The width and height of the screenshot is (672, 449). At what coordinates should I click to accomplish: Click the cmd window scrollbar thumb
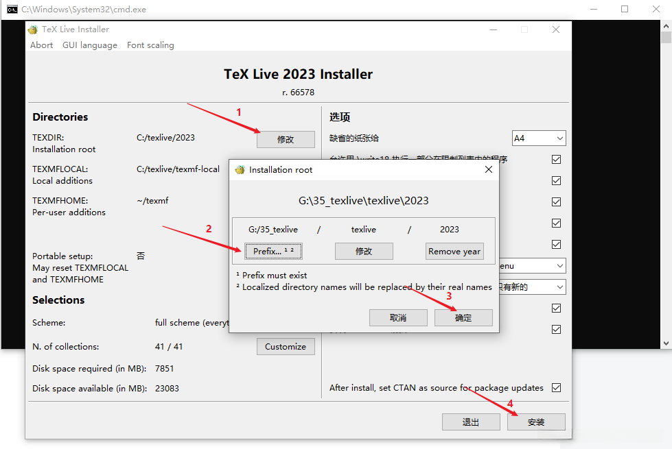[x=666, y=38]
